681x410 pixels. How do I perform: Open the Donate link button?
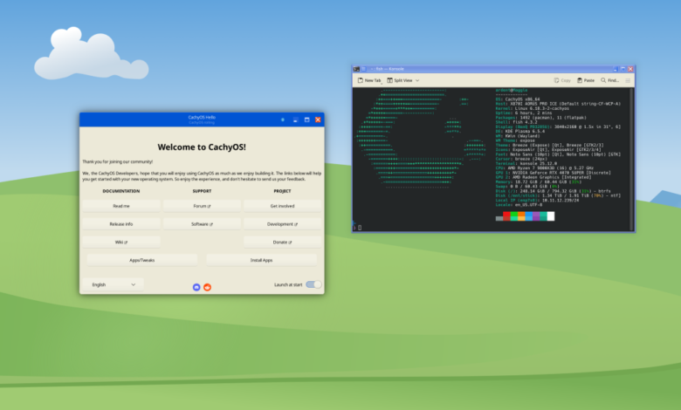282,243
